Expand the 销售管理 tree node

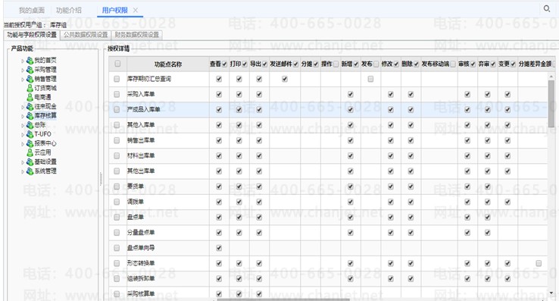pyautogui.click(x=23, y=80)
